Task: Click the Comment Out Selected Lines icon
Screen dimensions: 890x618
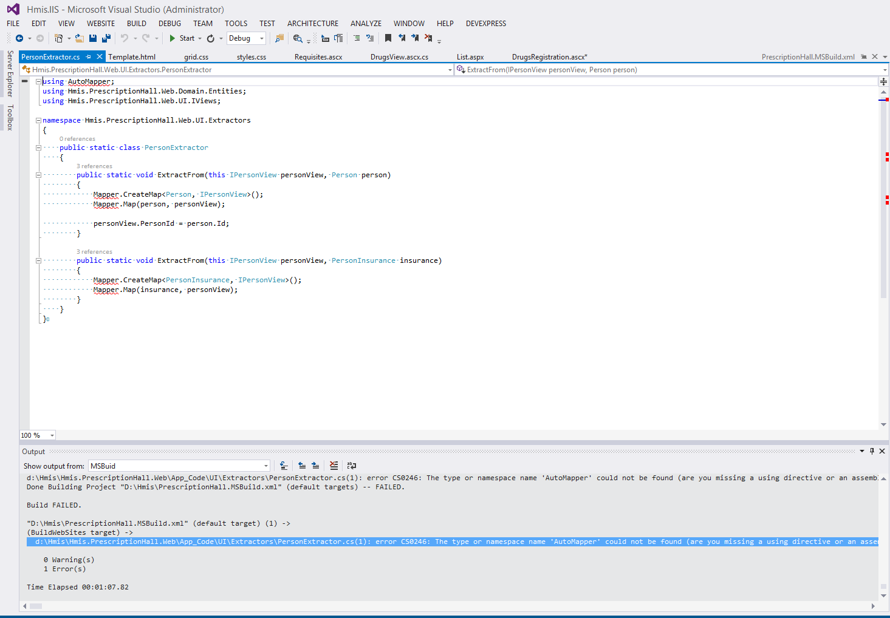Action: tap(357, 38)
